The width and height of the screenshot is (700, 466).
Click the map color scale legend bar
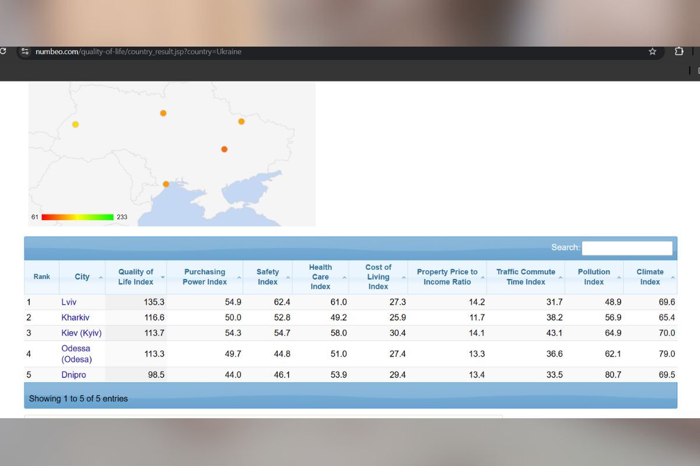78,217
